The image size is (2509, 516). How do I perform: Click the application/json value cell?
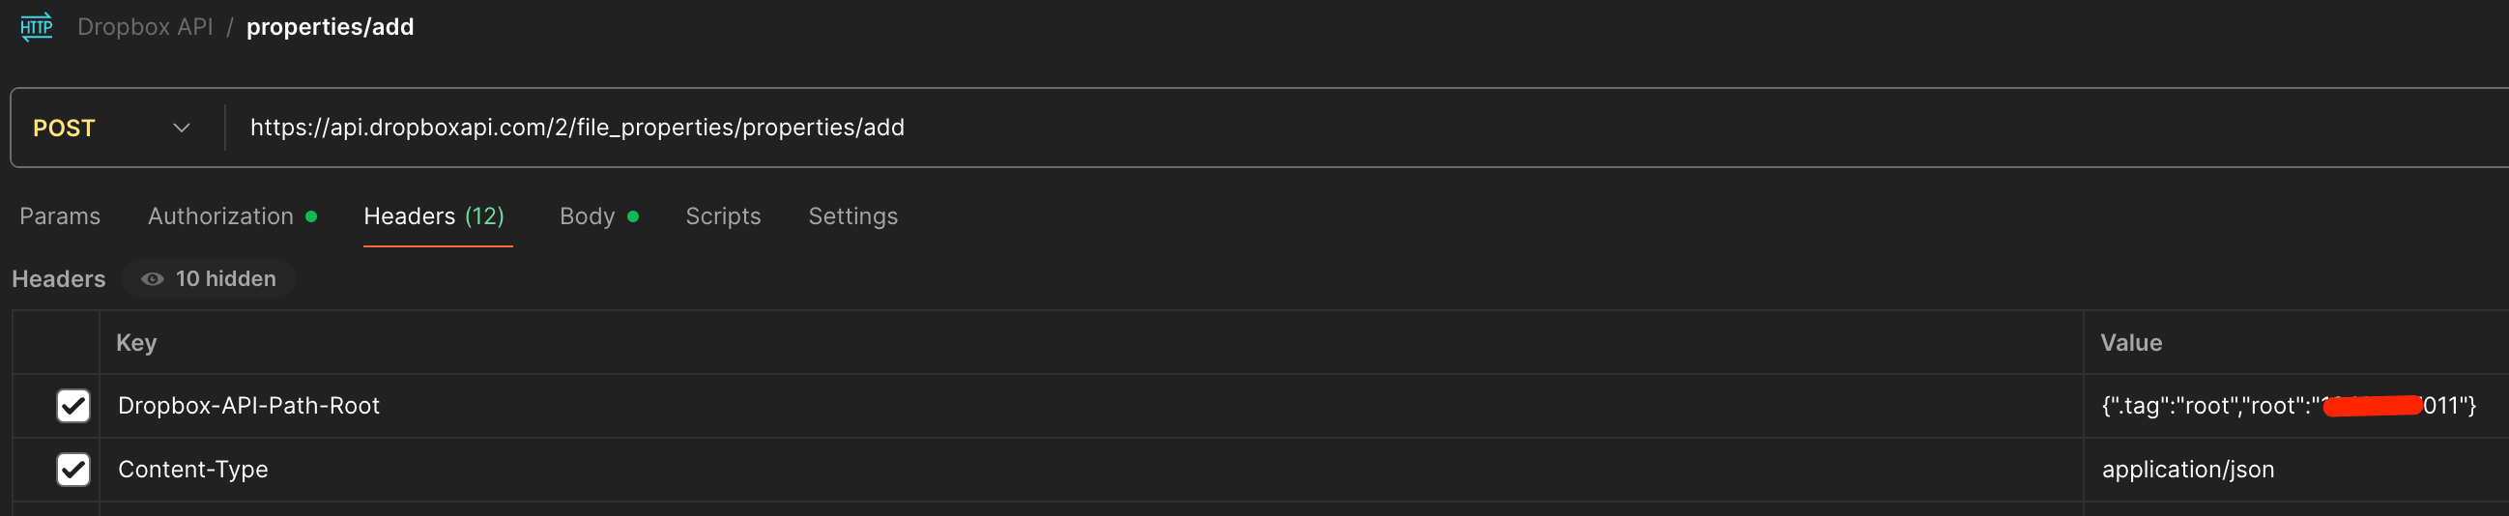(2187, 470)
